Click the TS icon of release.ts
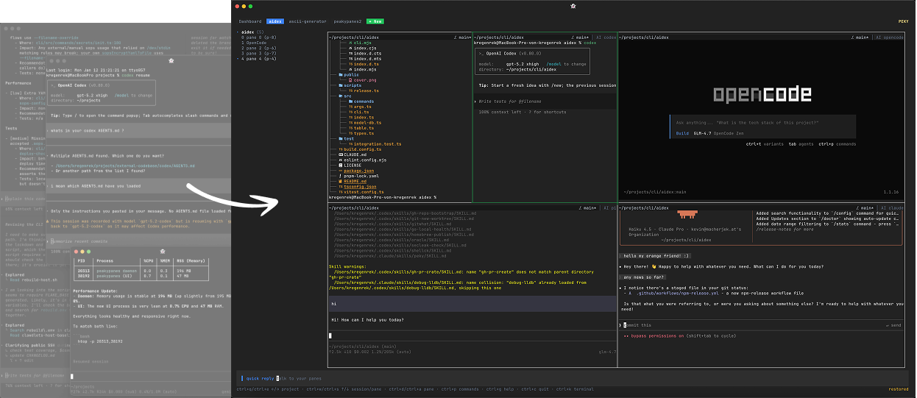917x398 pixels. point(350,90)
